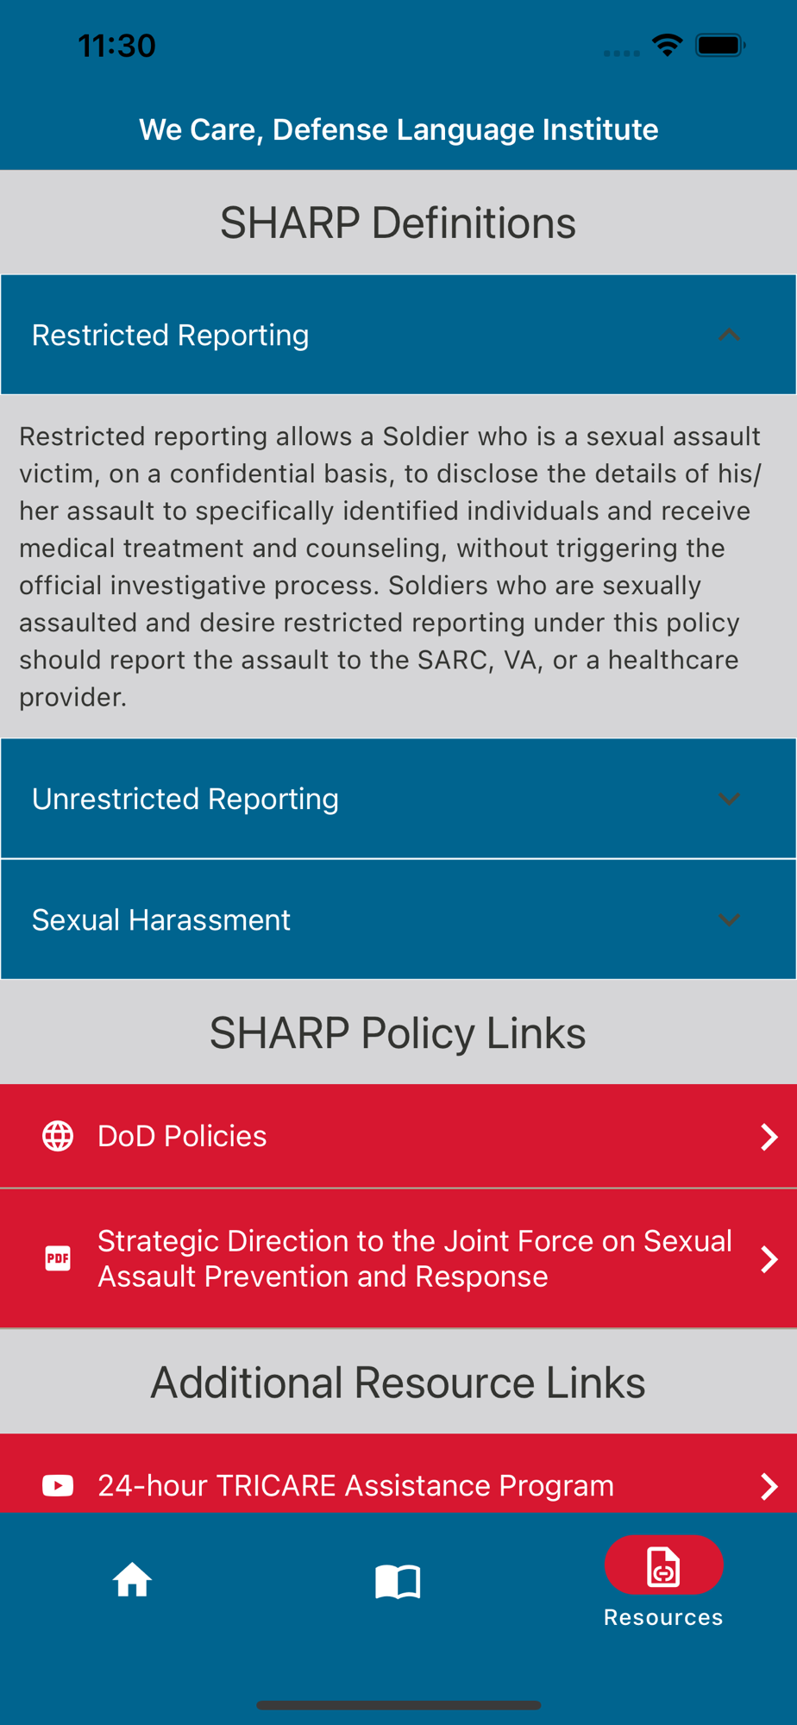Select the Resources tab icon
The image size is (797, 1725).
point(663,1565)
